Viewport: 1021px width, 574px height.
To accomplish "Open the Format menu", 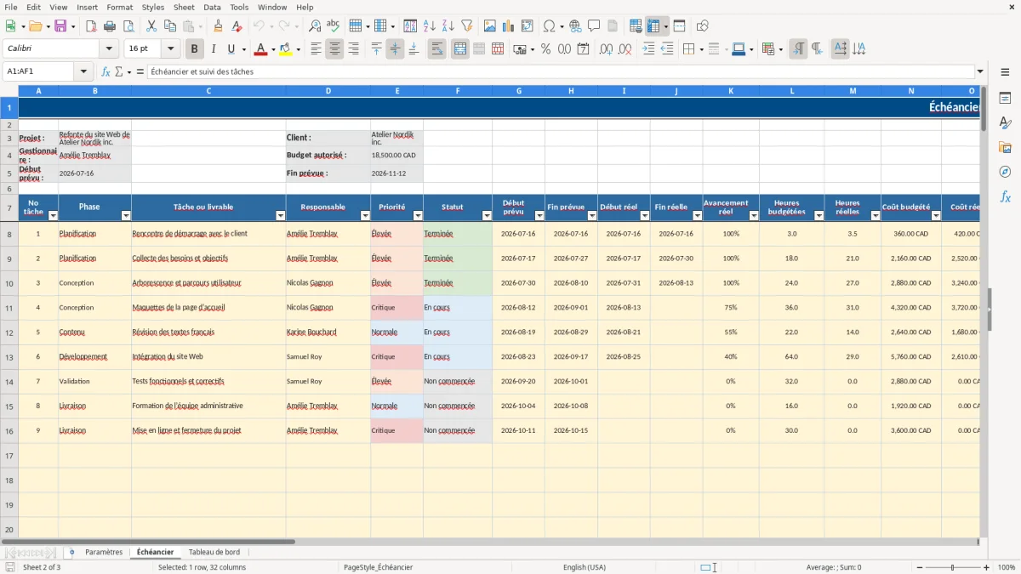I will pyautogui.click(x=119, y=7).
